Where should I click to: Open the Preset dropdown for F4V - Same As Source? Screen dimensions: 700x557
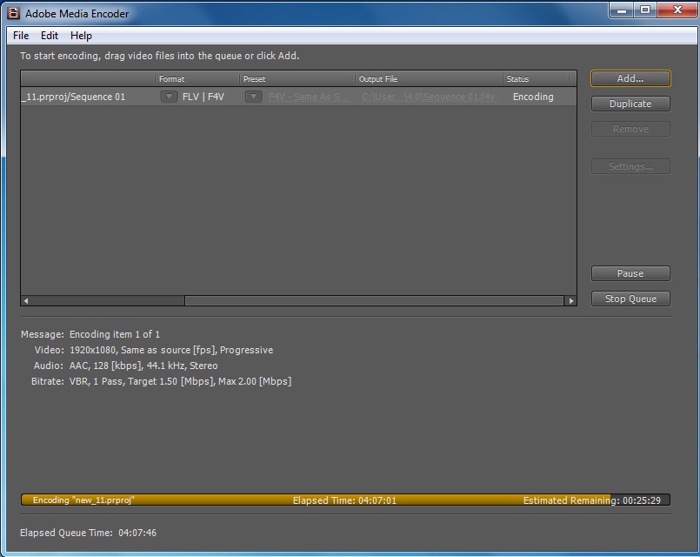point(253,97)
